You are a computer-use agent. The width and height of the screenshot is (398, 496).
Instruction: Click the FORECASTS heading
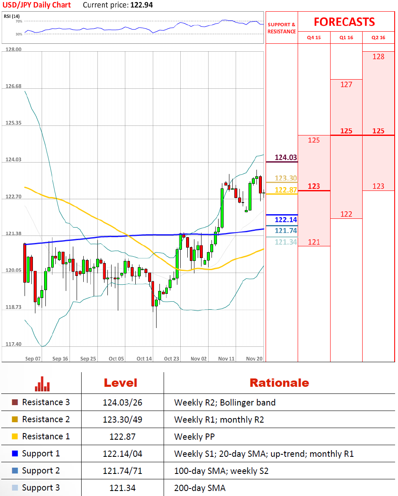click(344, 22)
